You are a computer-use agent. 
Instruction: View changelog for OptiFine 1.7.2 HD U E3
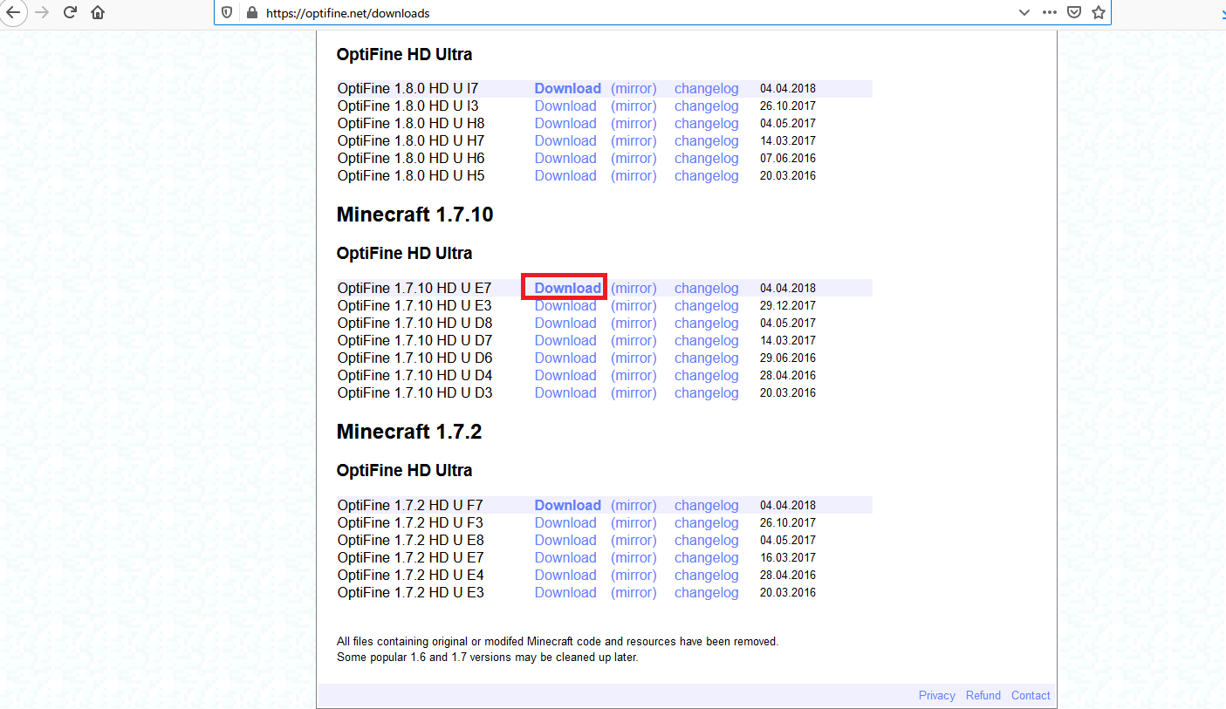click(706, 592)
